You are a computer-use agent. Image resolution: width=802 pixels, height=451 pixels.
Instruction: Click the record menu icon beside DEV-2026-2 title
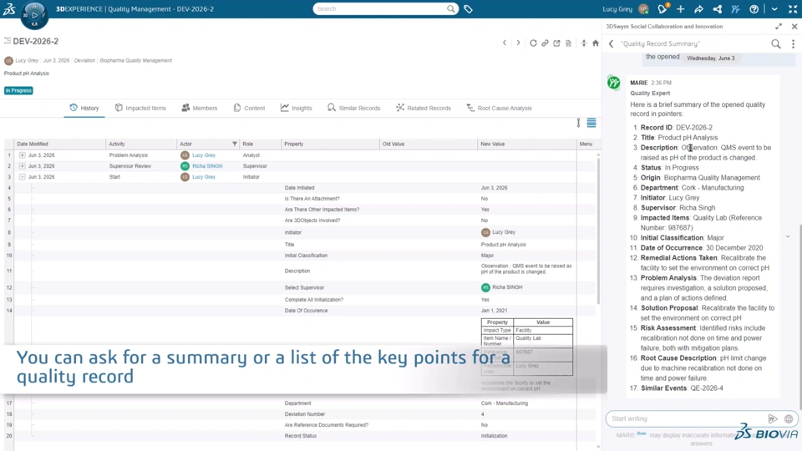tap(8, 40)
